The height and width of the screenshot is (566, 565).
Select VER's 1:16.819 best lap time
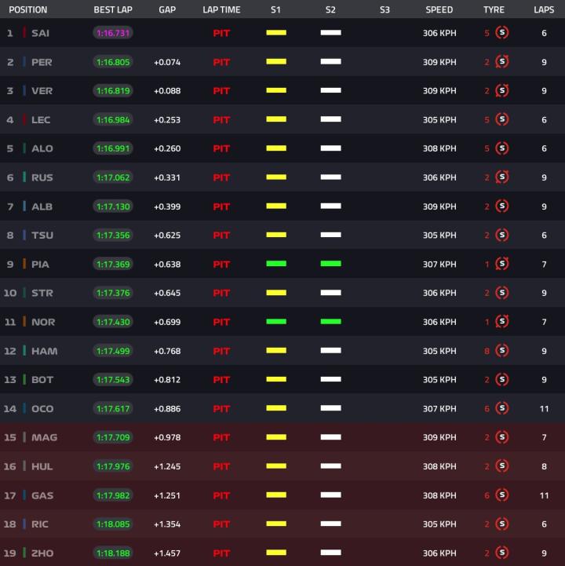click(113, 91)
